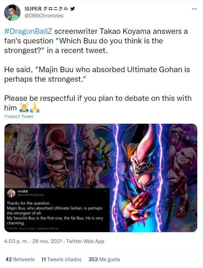Click the embedded quoted tweet's avatar
Image resolution: width=203 pixels, height=268 pixels.
[11, 193]
